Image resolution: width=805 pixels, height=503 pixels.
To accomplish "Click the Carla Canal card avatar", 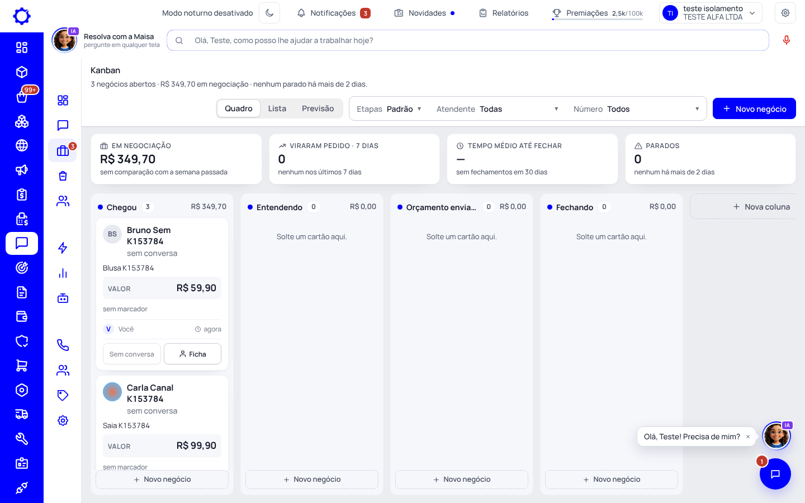I will pyautogui.click(x=112, y=392).
